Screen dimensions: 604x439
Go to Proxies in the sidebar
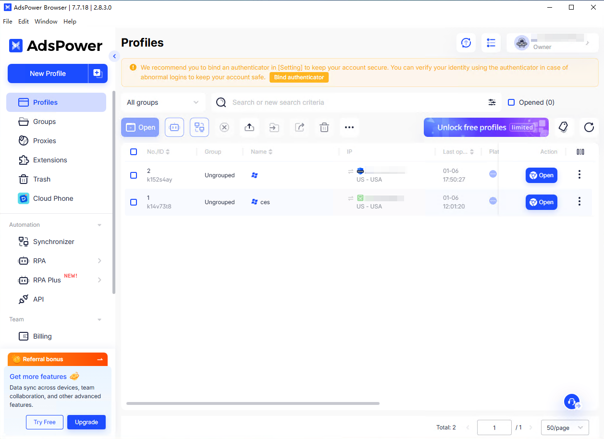(45, 141)
